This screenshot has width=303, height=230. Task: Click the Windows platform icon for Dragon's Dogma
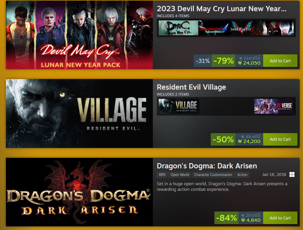pos(292,175)
